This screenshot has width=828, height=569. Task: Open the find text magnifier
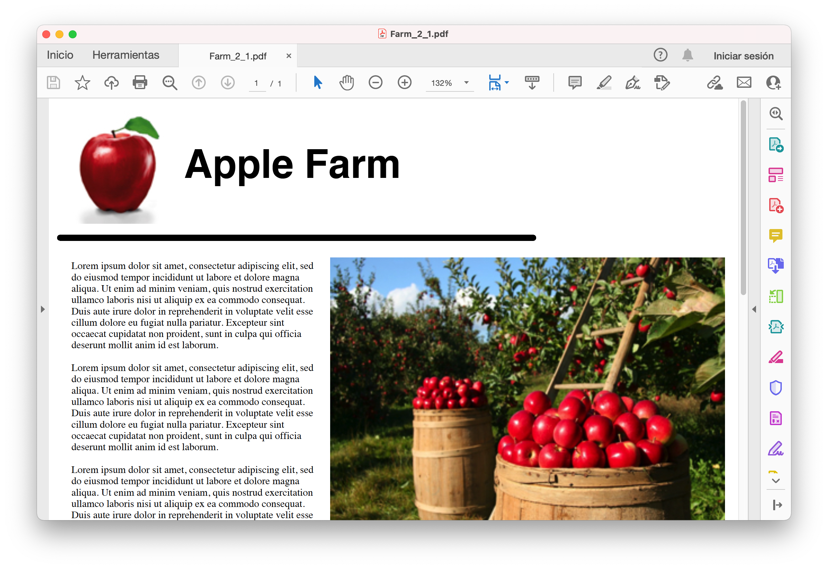tap(170, 83)
